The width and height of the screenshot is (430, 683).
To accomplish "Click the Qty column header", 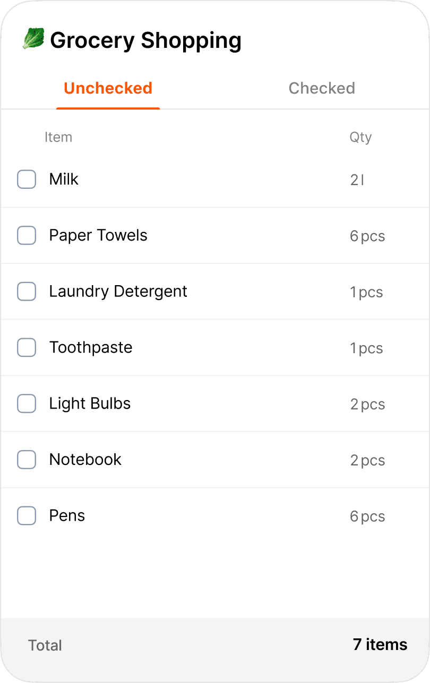I will (x=360, y=137).
